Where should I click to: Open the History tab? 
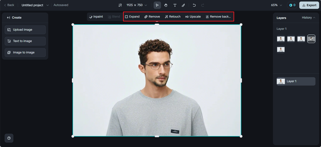pyautogui.click(x=309, y=17)
